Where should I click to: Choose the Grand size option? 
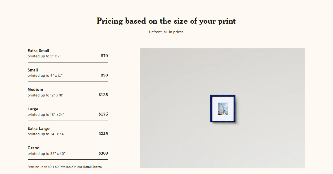[x=33, y=148]
